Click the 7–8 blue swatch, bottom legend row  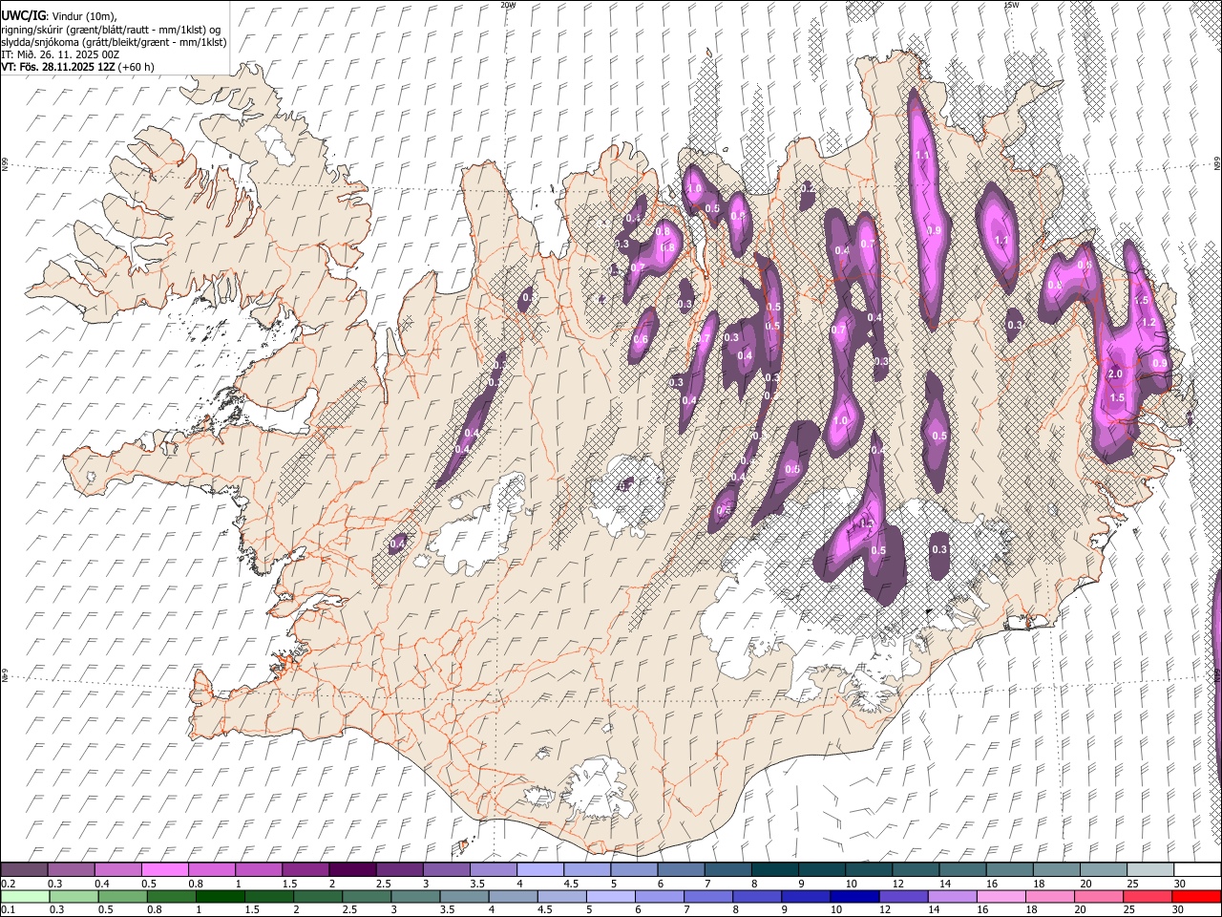(x=708, y=896)
